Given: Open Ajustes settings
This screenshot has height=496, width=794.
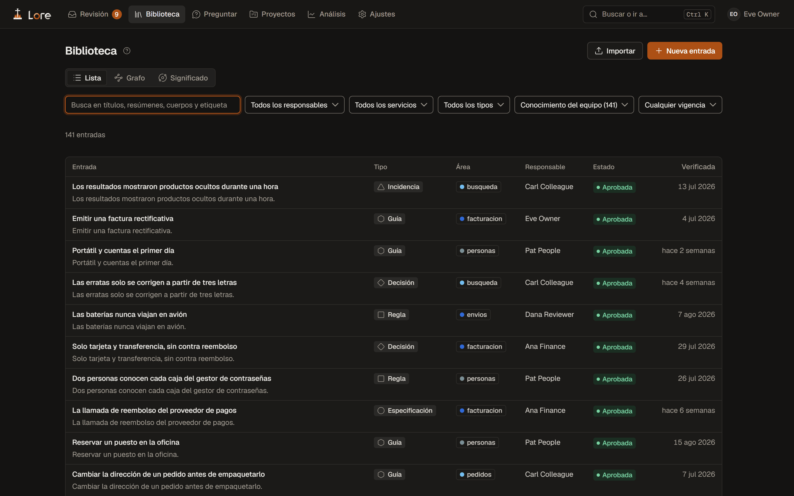Looking at the screenshot, I should point(376,14).
